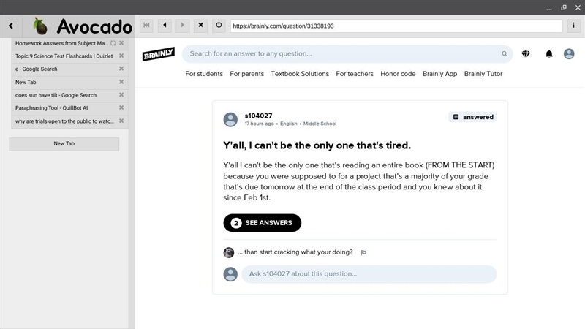
Task: Switch to the New Tab entry
Action: 26,82
